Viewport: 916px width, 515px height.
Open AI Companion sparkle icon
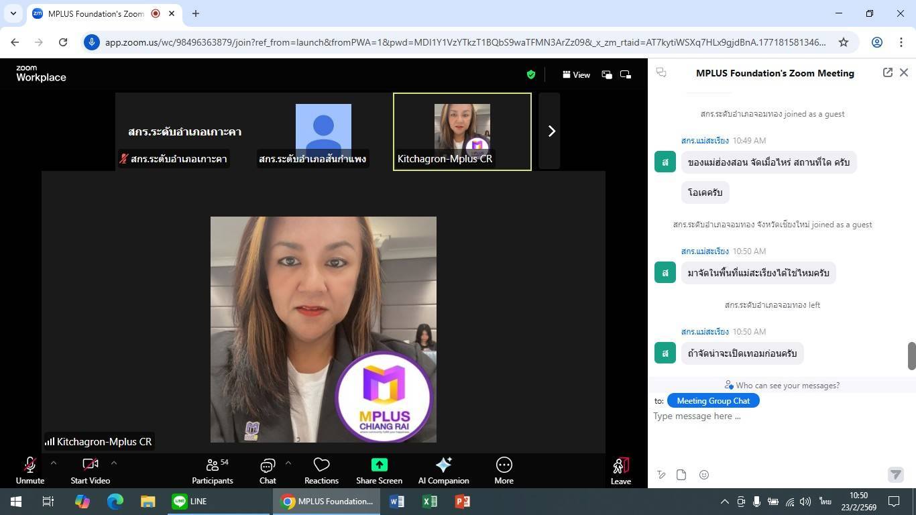pos(443,465)
